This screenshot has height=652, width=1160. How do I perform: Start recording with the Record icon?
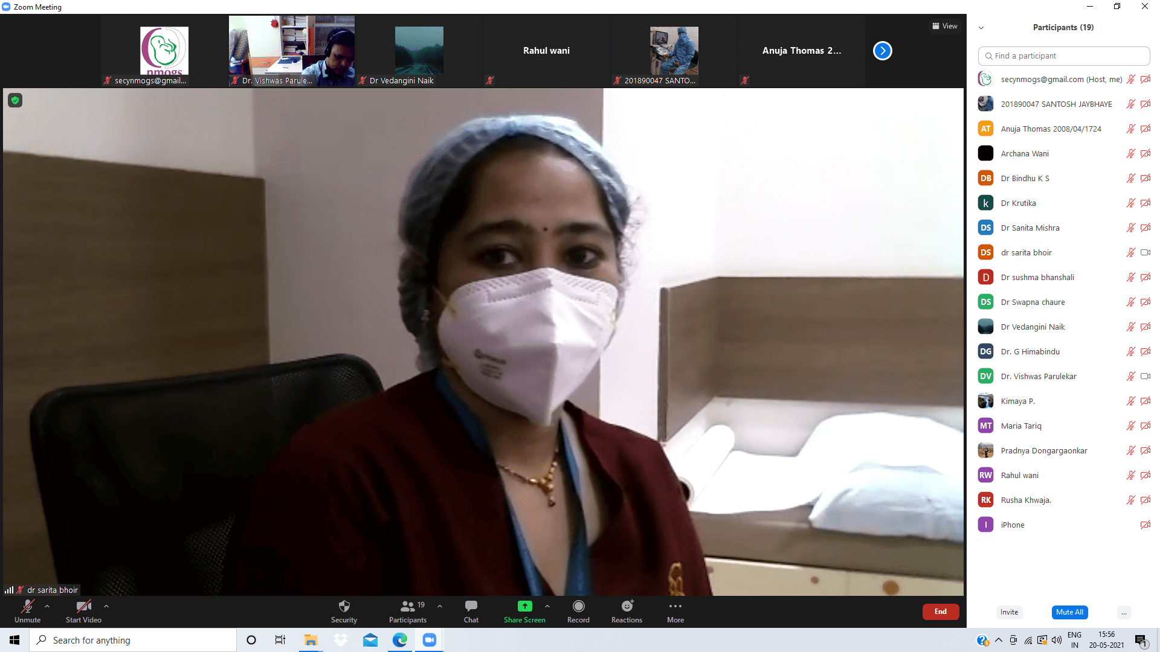pyautogui.click(x=578, y=607)
